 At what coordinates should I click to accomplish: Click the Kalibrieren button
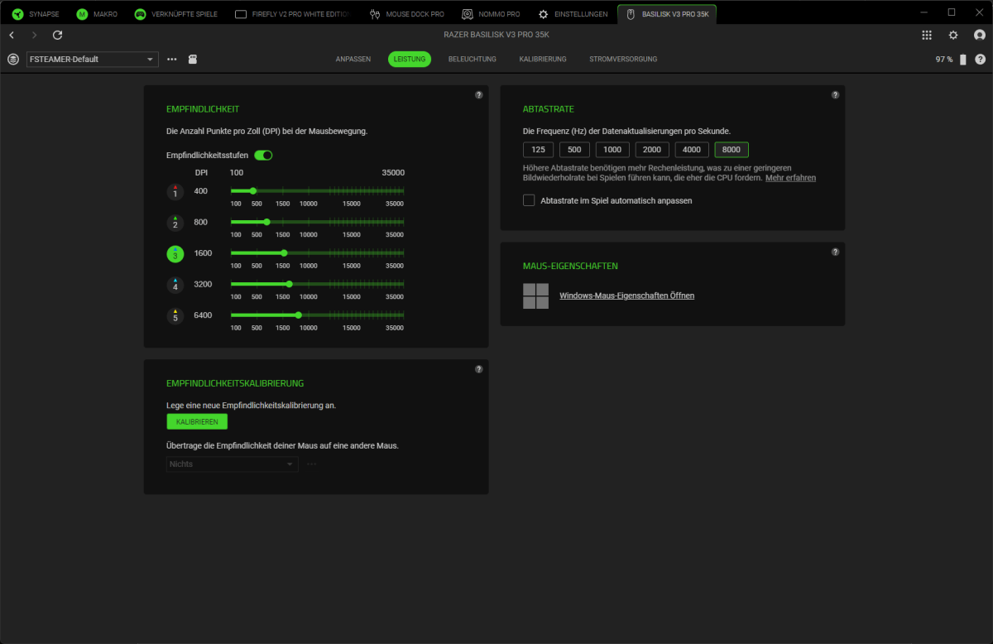[197, 421]
